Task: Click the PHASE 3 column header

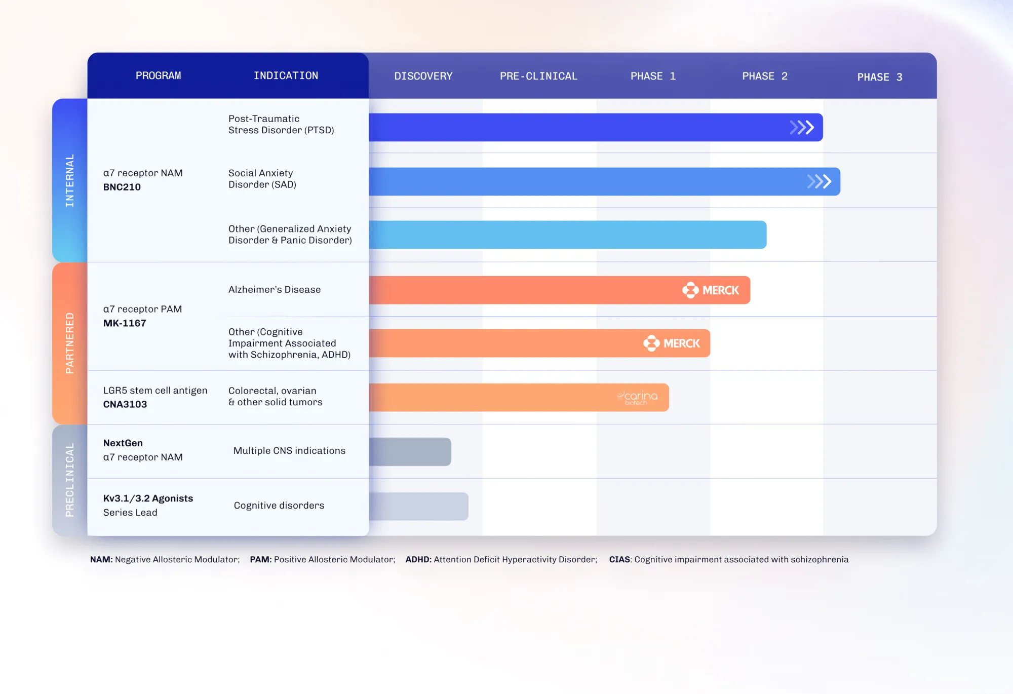Action: coord(879,78)
